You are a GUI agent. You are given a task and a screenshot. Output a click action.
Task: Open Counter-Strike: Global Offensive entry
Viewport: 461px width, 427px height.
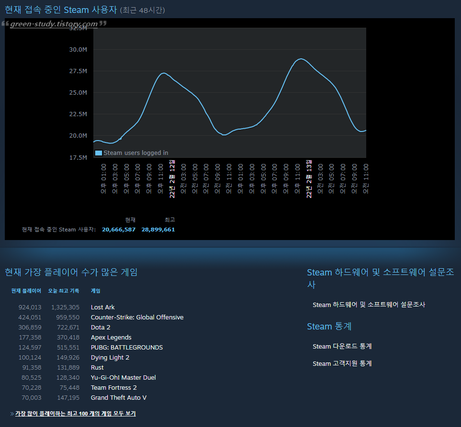coord(137,317)
